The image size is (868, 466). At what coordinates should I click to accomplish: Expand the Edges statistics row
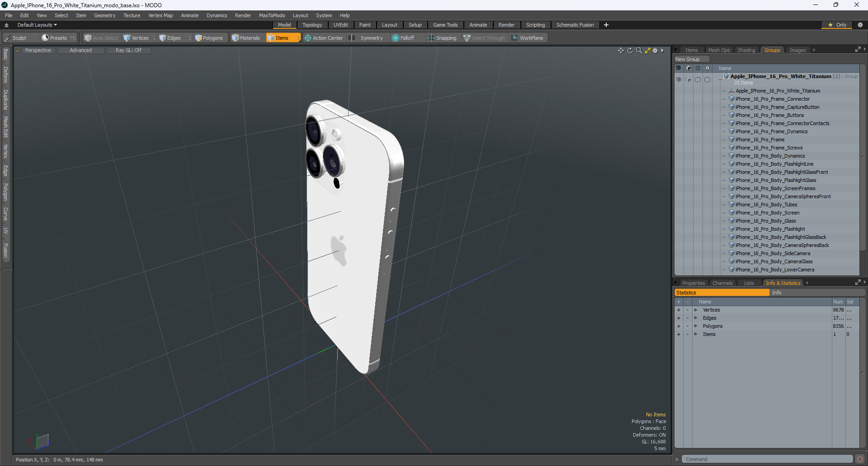point(696,318)
